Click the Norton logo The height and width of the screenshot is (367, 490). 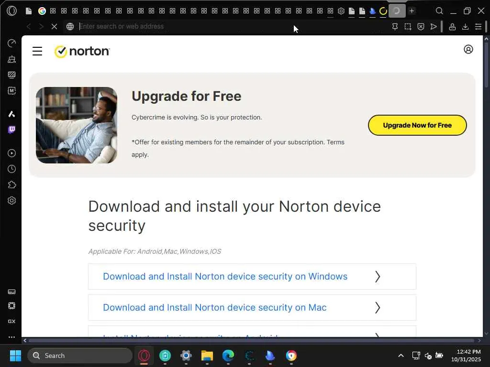(82, 51)
